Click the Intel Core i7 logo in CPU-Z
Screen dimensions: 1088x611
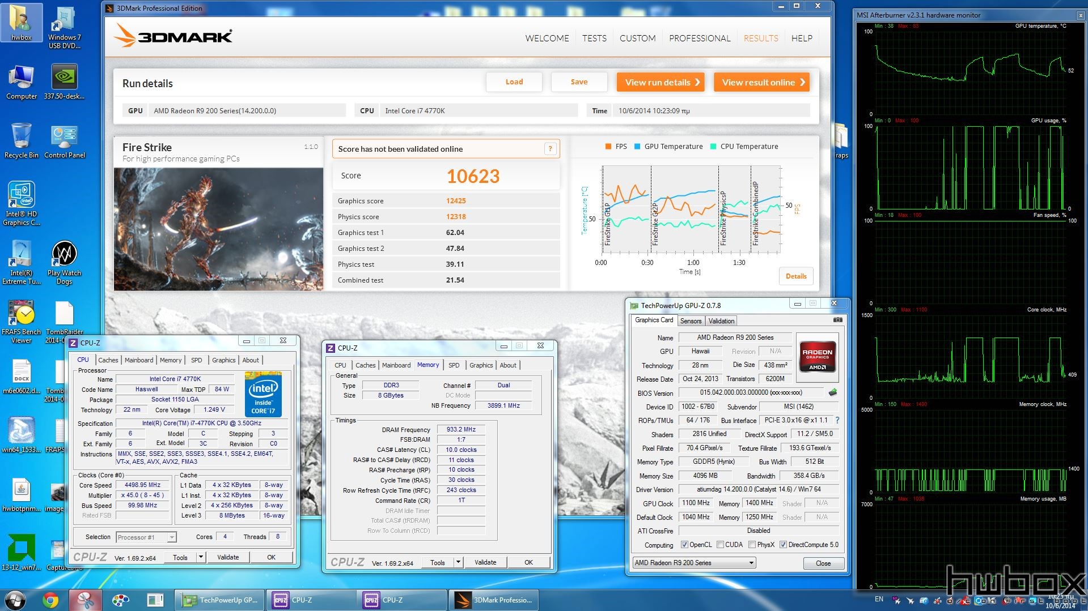point(263,395)
